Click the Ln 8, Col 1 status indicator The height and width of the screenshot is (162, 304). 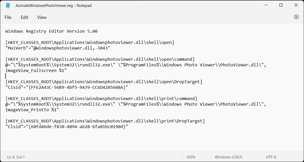(x=16, y=157)
